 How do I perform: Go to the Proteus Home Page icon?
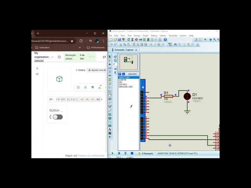129,40
